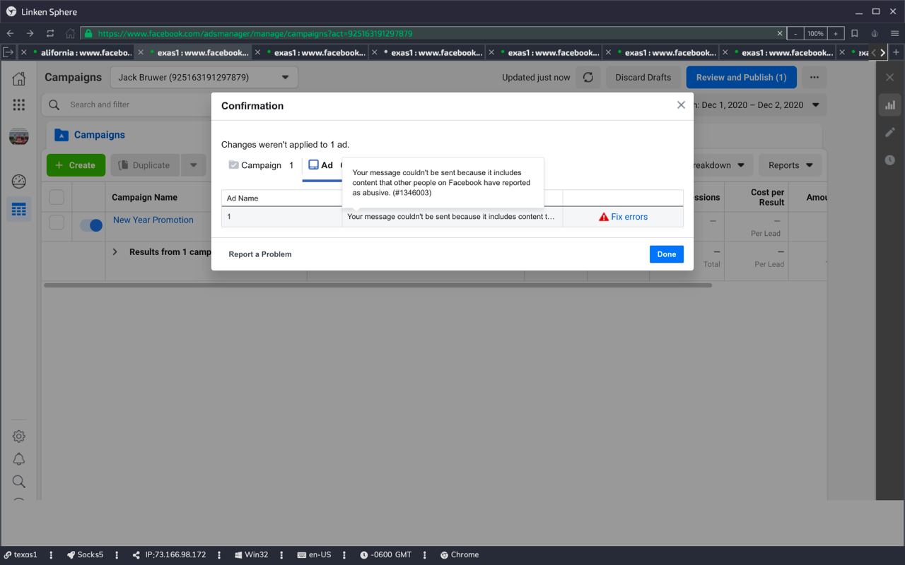This screenshot has width=905, height=565.
Task: Expand Results from 1 campaign row
Action: pos(115,251)
